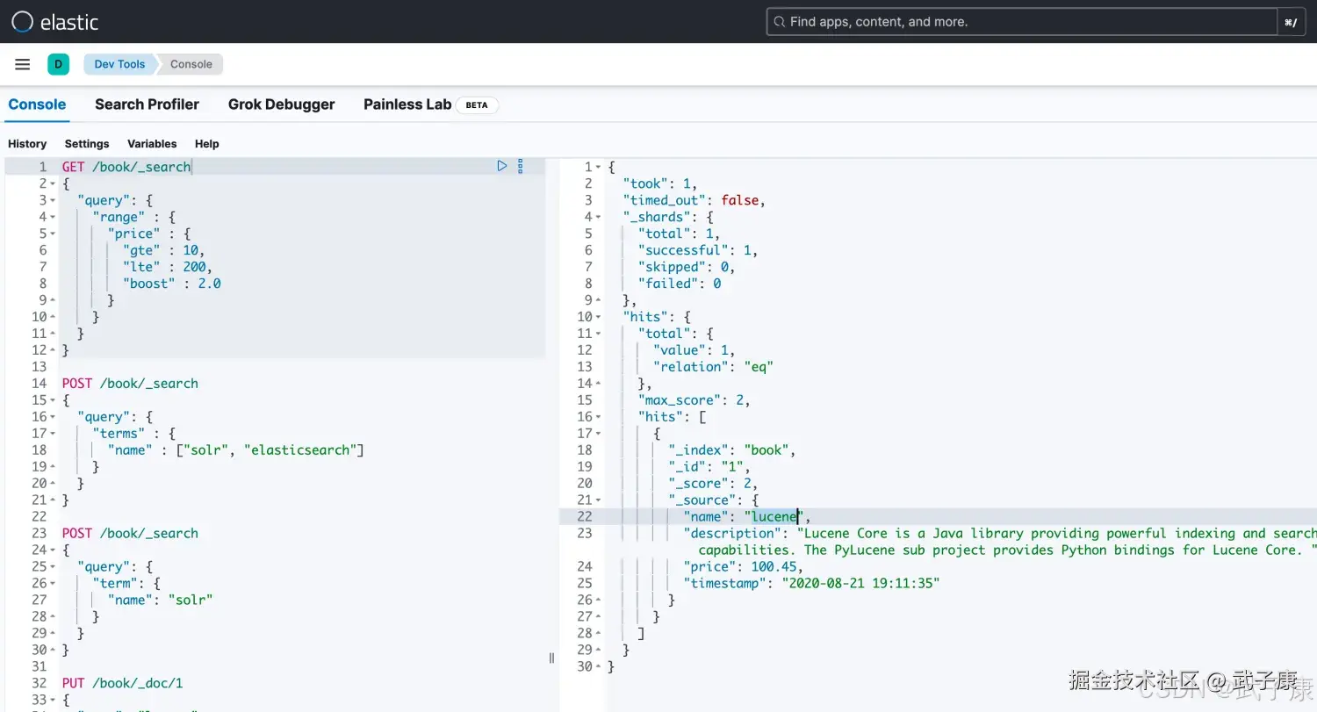Click the search magnifier icon

(x=778, y=22)
